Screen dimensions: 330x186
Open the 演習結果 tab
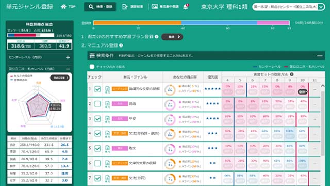point(133,7)
